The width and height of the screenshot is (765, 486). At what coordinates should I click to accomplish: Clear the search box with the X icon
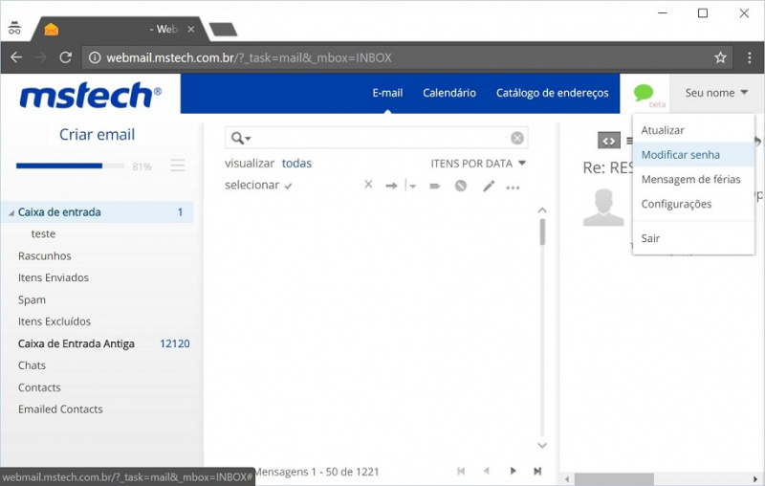[x=517, y=138]
